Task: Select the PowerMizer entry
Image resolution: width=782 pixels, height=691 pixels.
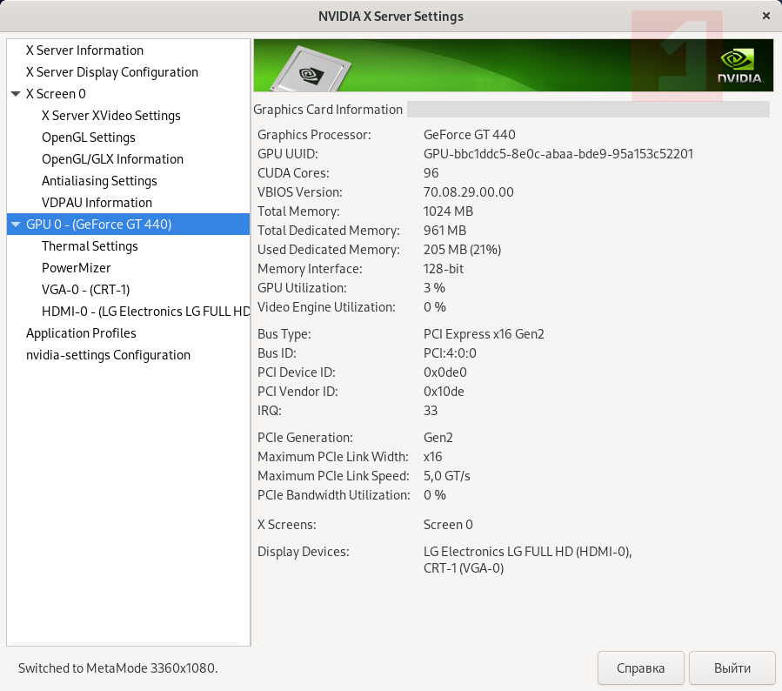Action: (x=76, y=268)
